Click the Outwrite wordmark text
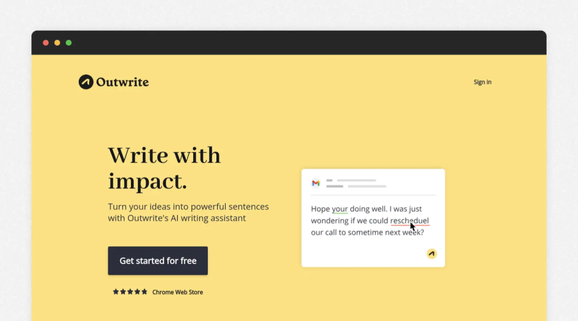Viewport: 578px width, 321px height. tap(122, 82)
